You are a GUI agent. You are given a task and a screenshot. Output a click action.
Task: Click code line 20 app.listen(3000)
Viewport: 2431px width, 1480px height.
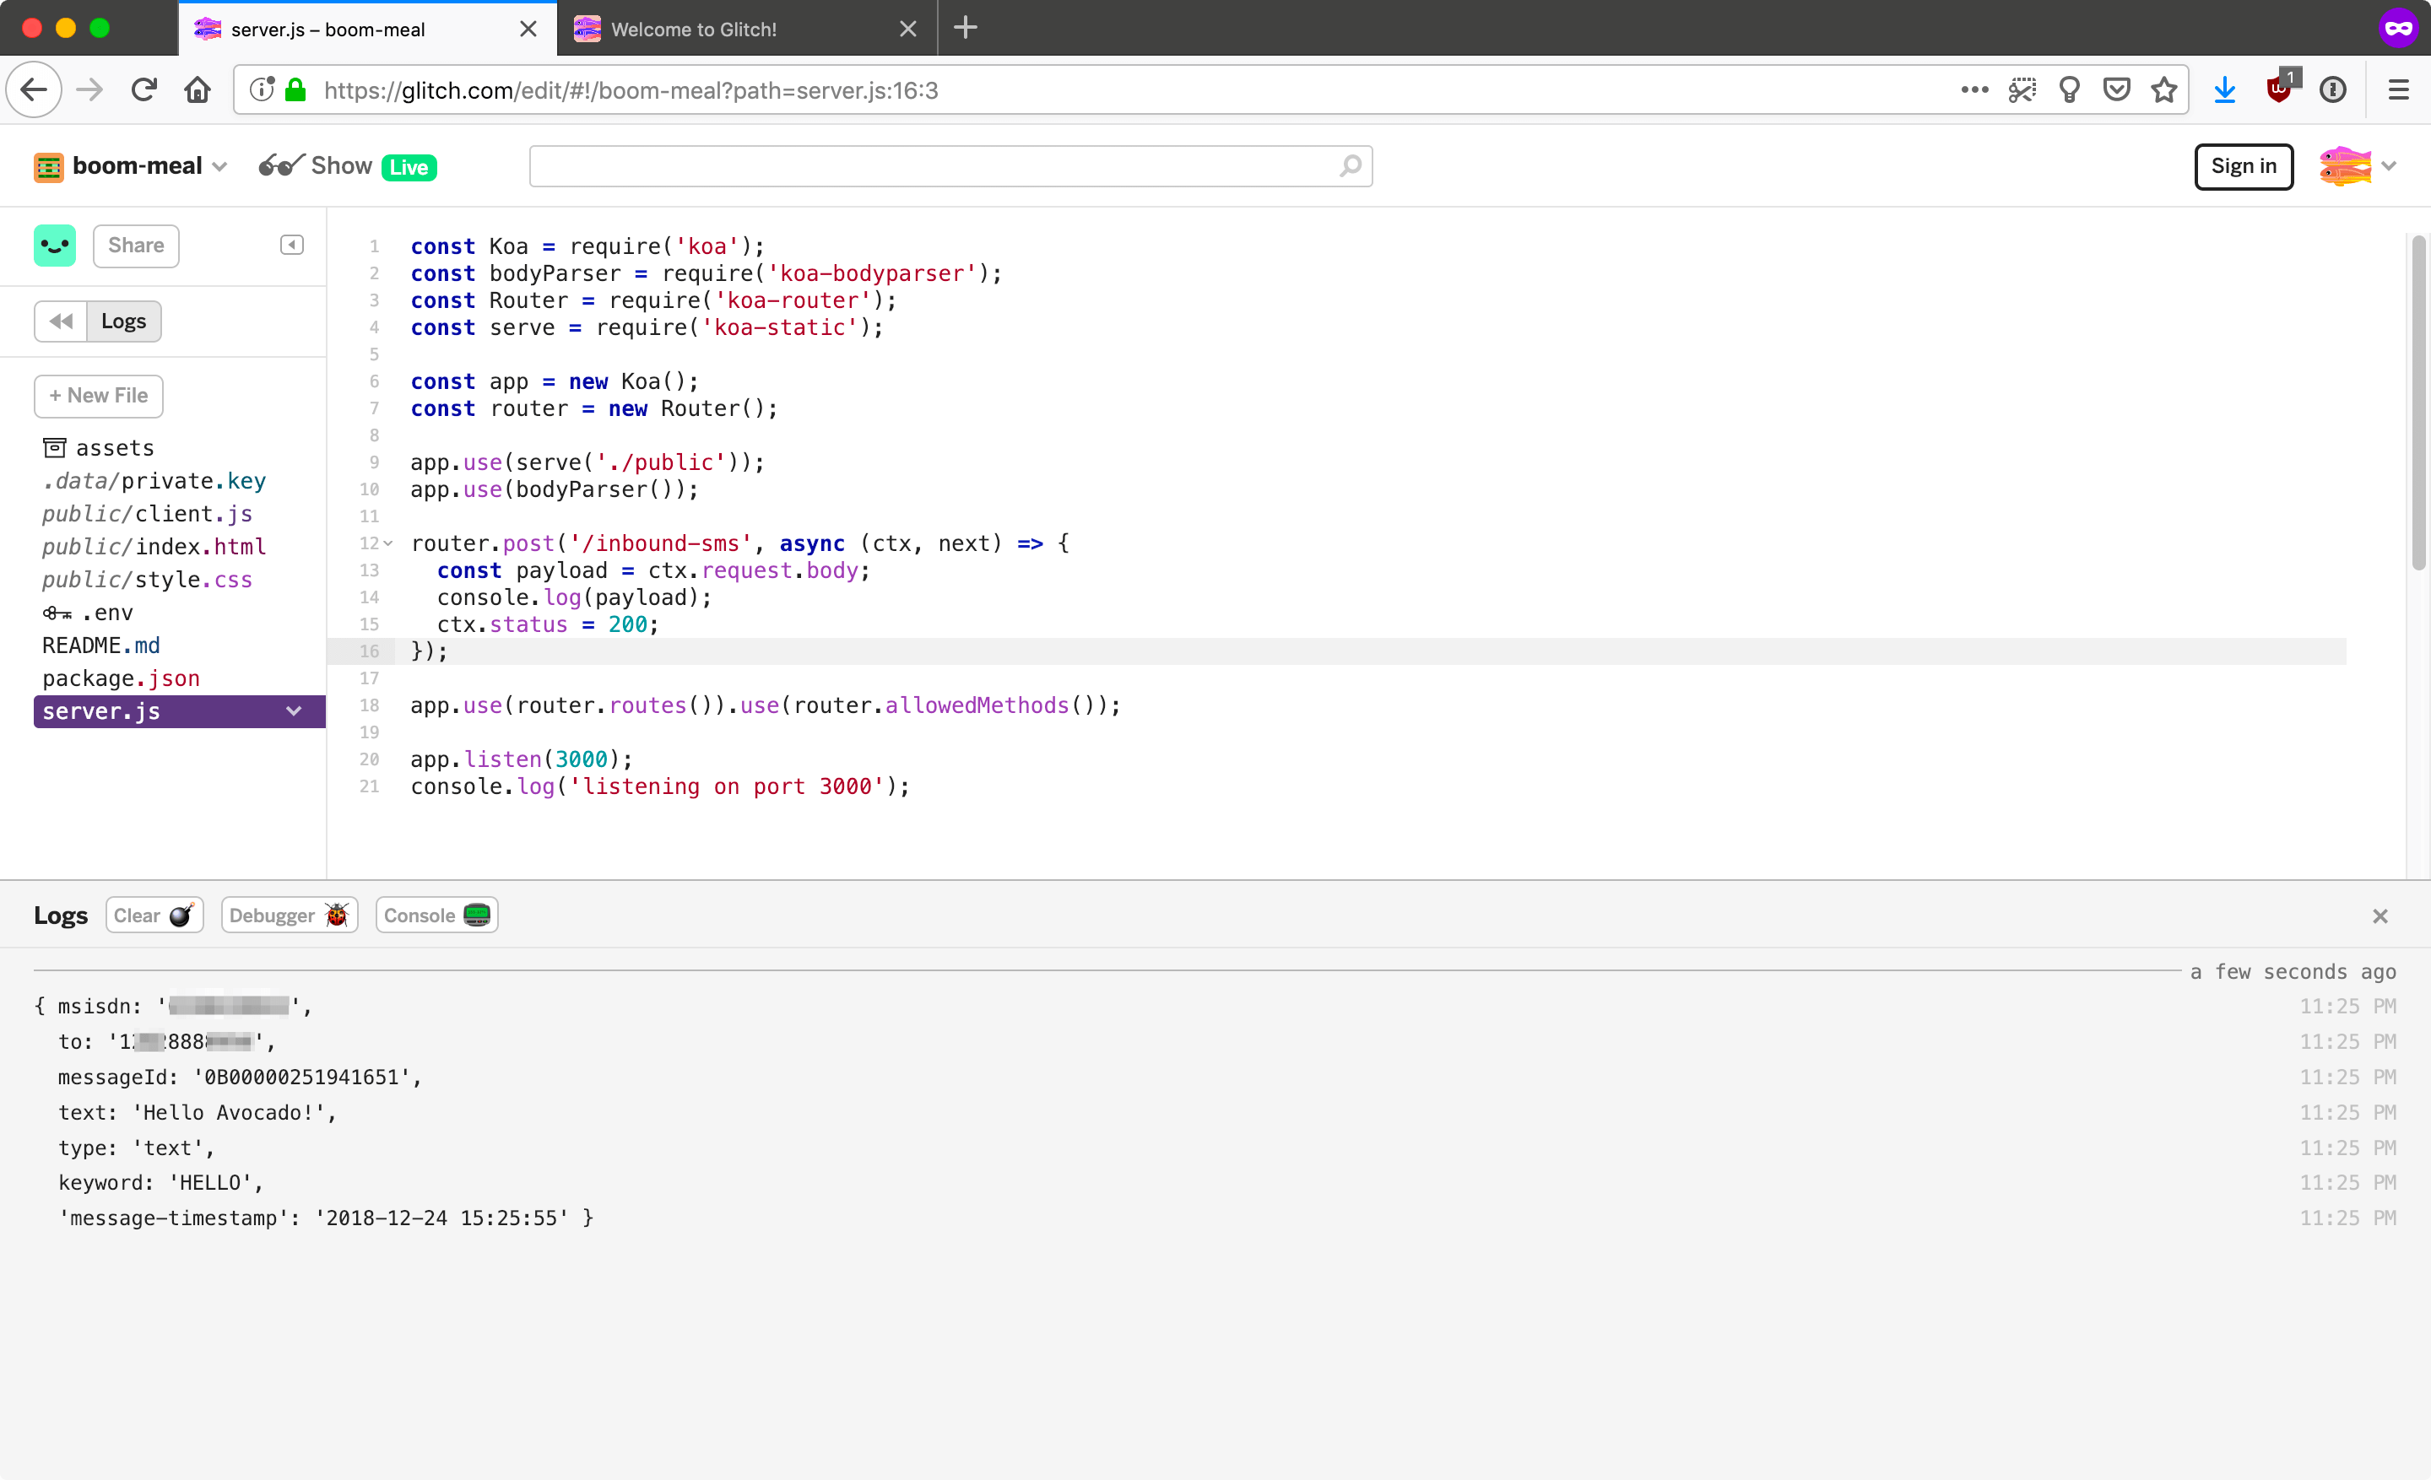[522, 759]
